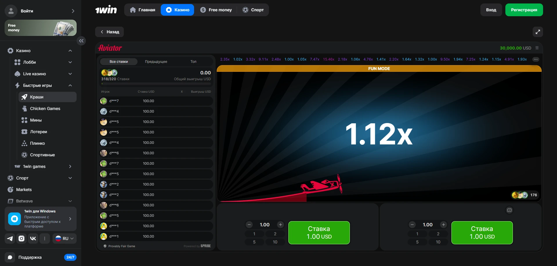
Task: Collapse the Казино sidebar section
Action: pos(70,51)
